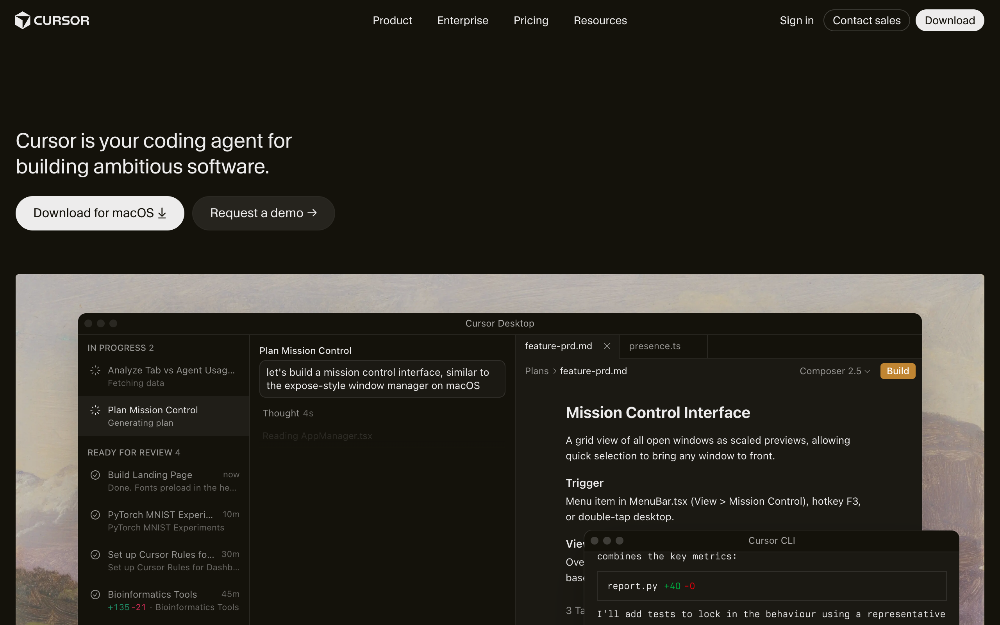Click report.py file row in Cursor CLI
The width and height of the screenshot is (1000, 625).
(x=771, y=586)
